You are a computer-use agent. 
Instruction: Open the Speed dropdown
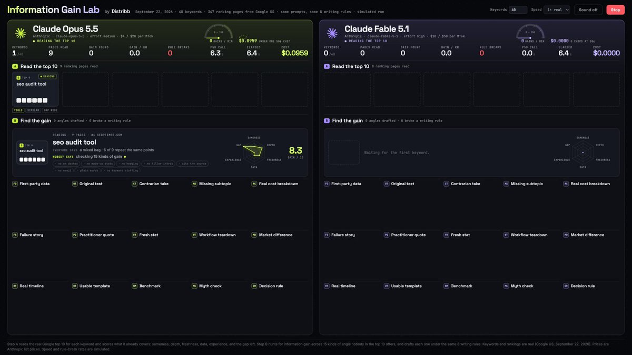(x=557, y=9)
